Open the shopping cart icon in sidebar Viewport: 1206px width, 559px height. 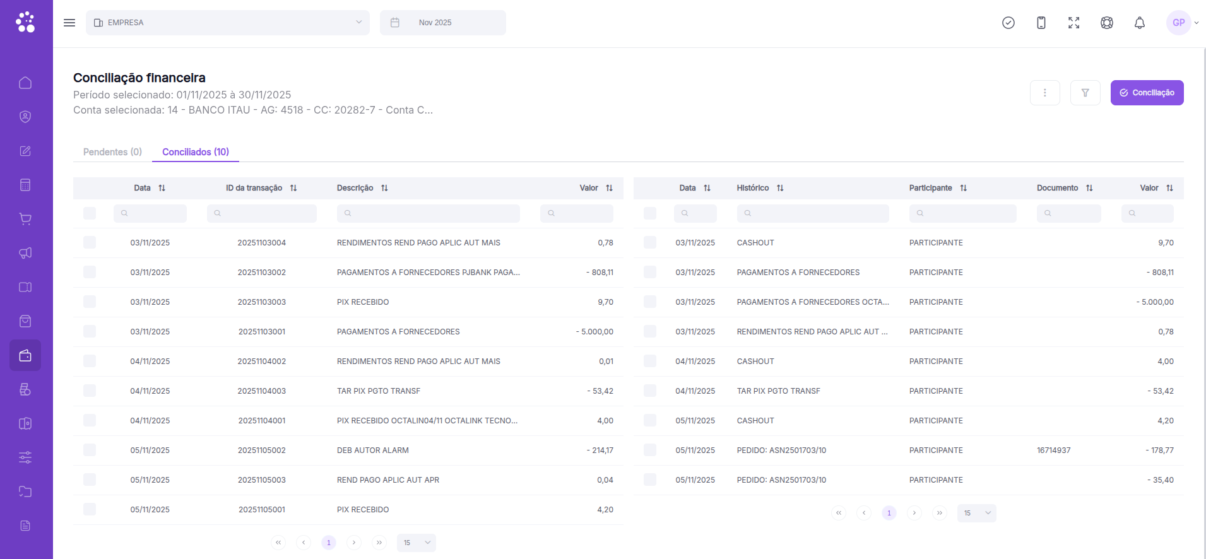pos(25,219)
